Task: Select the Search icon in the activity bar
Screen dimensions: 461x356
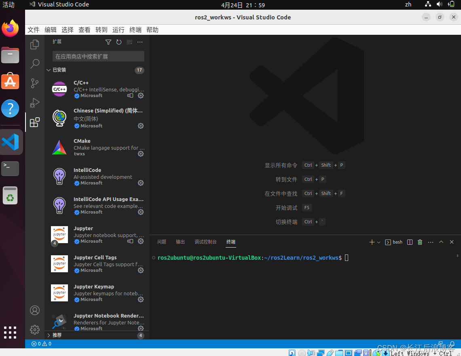Action: [x=34, y=64]
